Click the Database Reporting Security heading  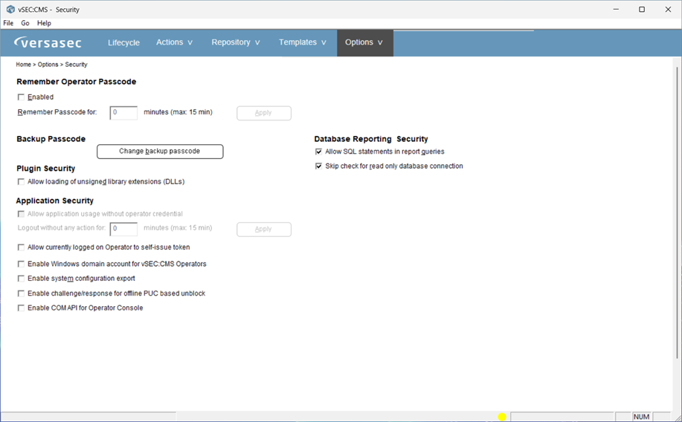(x=371, y=139)
